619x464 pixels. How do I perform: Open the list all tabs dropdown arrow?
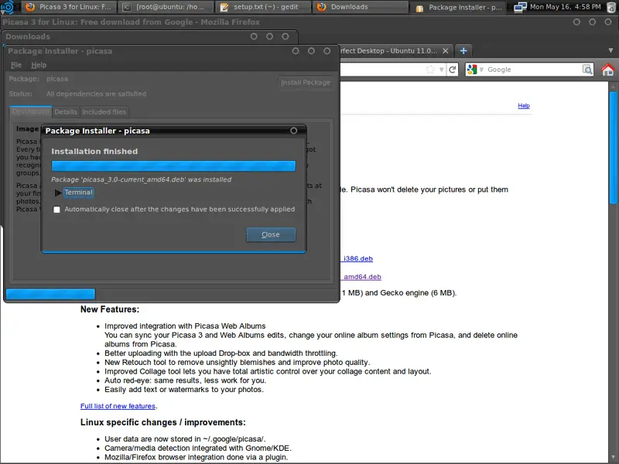pyautogui.click(x=610, y=50)
